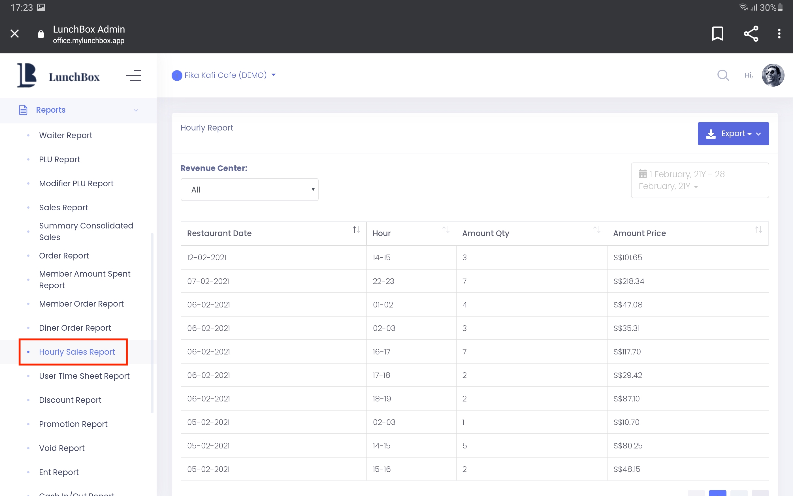793x496 pixels.
Task: Tap the browser bookmark icon
Action: (x=718, y=33)
